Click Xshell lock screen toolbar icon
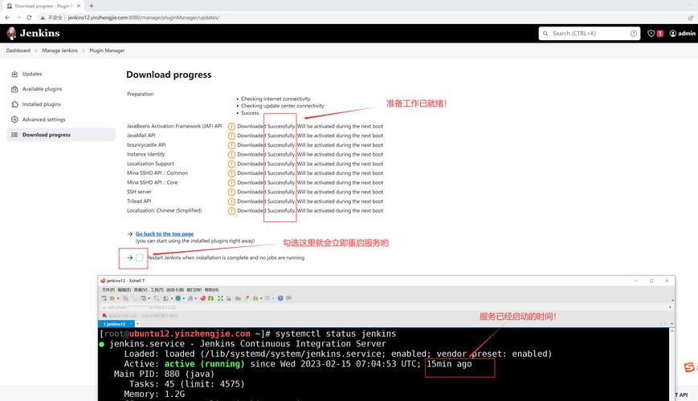The width and height of the screenshot is (698, 401). tap(228, 298)
